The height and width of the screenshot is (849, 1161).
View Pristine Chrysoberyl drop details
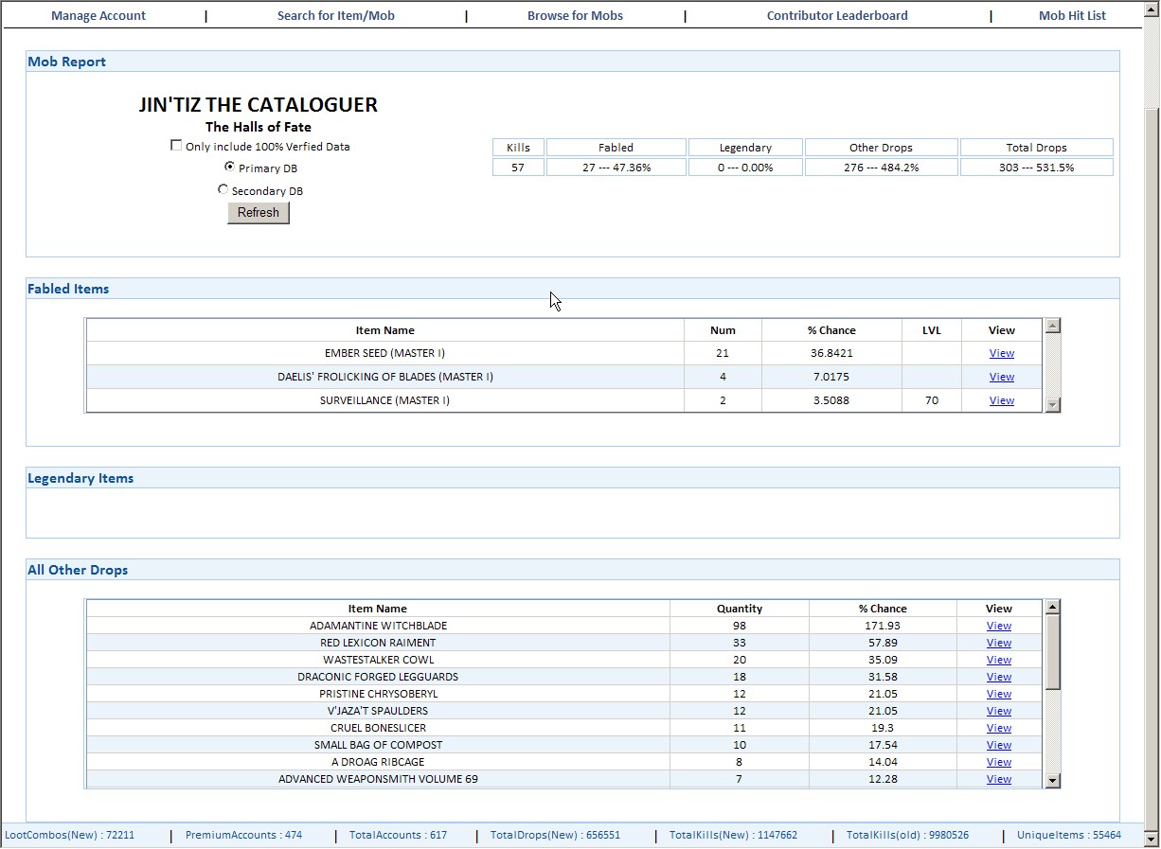pos(998,694)
